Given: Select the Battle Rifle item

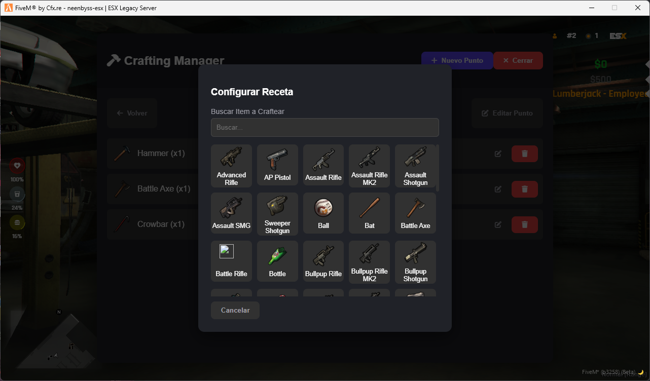Looking at the screenshot, I should [231, 262].
